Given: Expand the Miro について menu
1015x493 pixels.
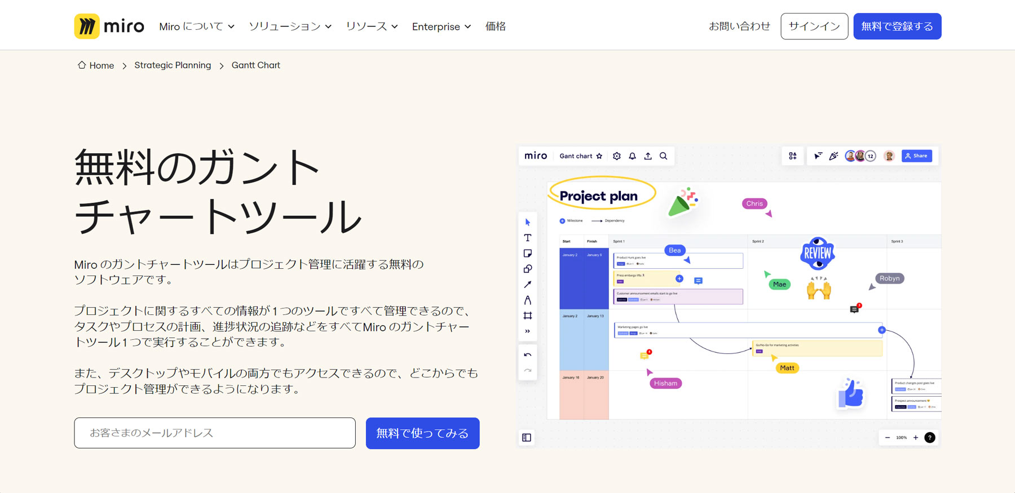Looking at the screenshot, I should point(197,26).
